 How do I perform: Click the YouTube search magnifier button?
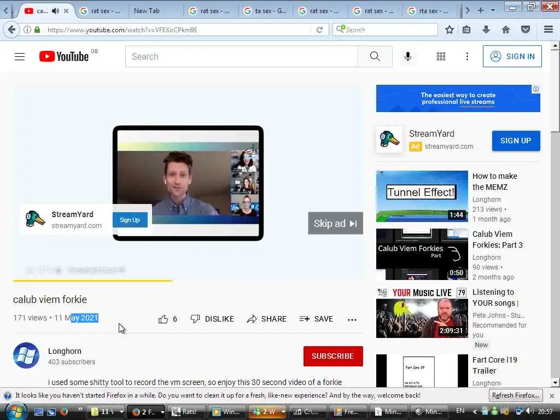tap(375, 56)
